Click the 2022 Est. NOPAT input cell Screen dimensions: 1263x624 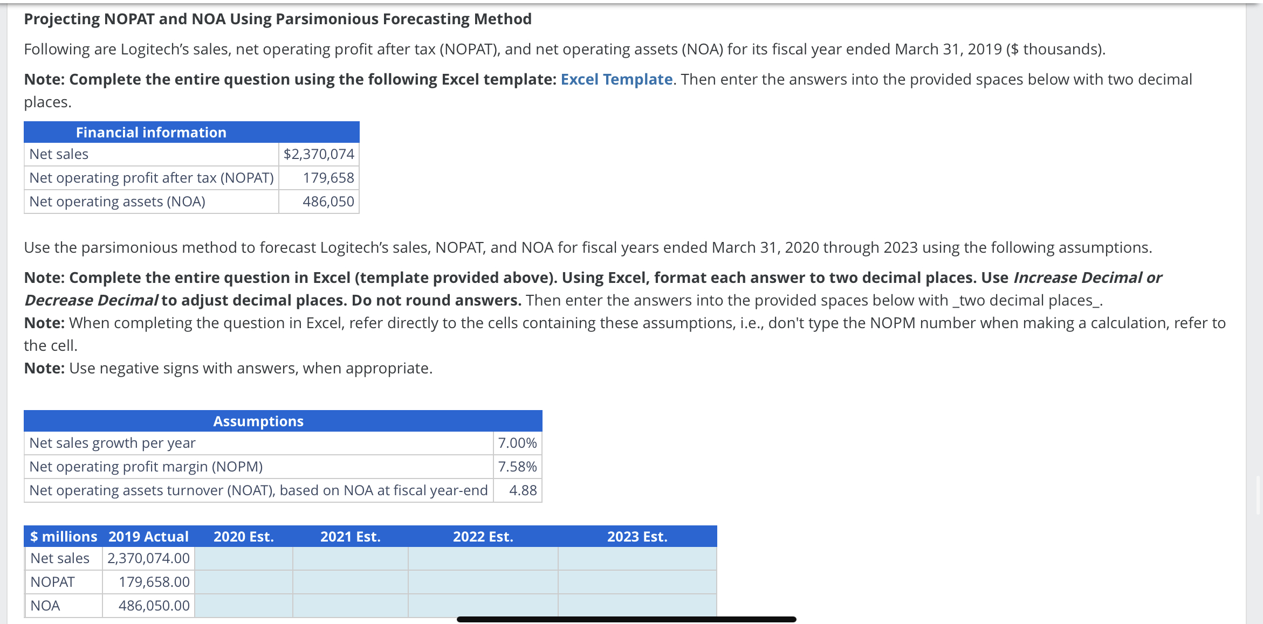pos(482,582)
